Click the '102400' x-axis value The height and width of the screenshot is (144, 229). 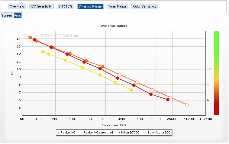(206, 119)
